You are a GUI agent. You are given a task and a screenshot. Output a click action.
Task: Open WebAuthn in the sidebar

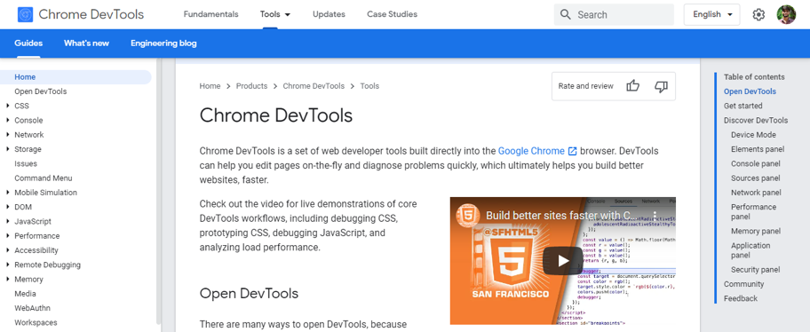point(32,308)
